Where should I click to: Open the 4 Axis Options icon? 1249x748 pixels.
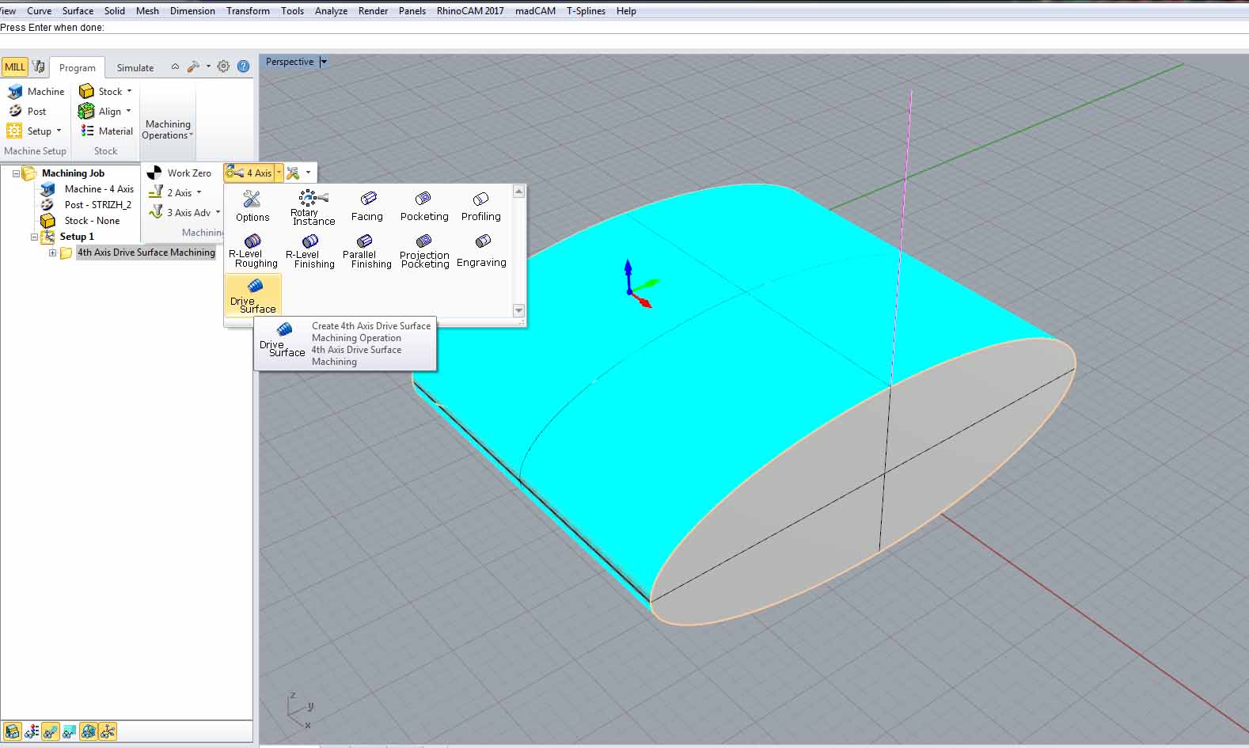(252, 207)
